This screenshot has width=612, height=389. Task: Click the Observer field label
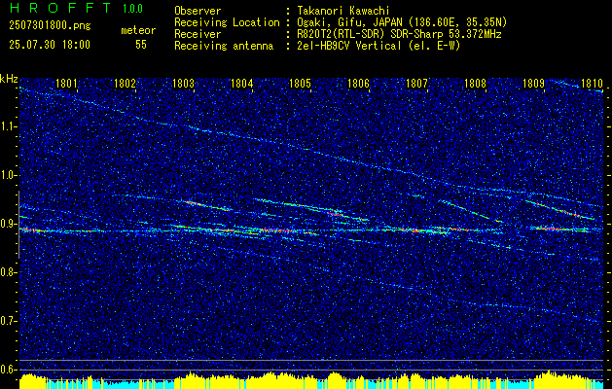coord(198,11)
